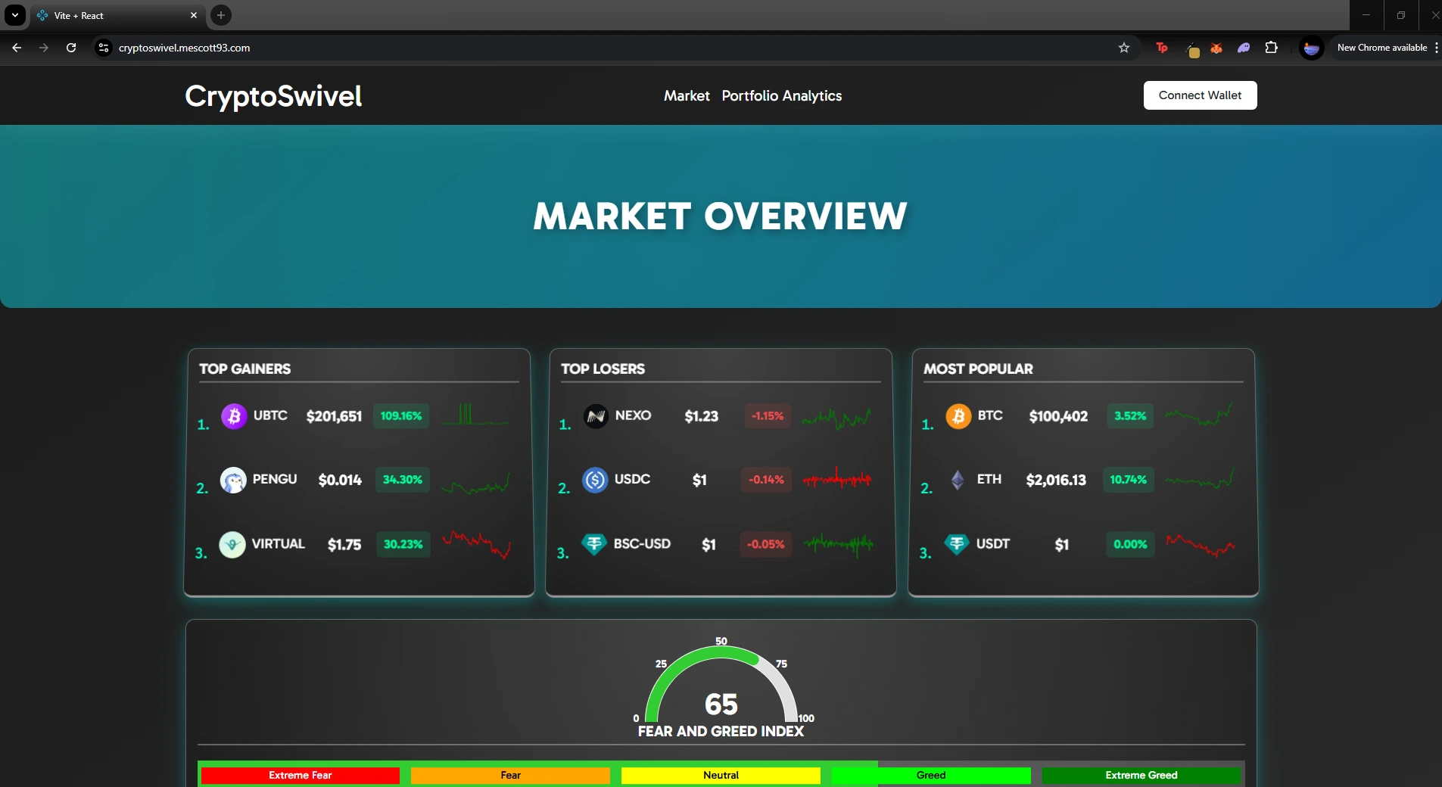Click ETH 10.74% change badge
The width and height of the screenshot is (1442, 787).
[1128, 480]
